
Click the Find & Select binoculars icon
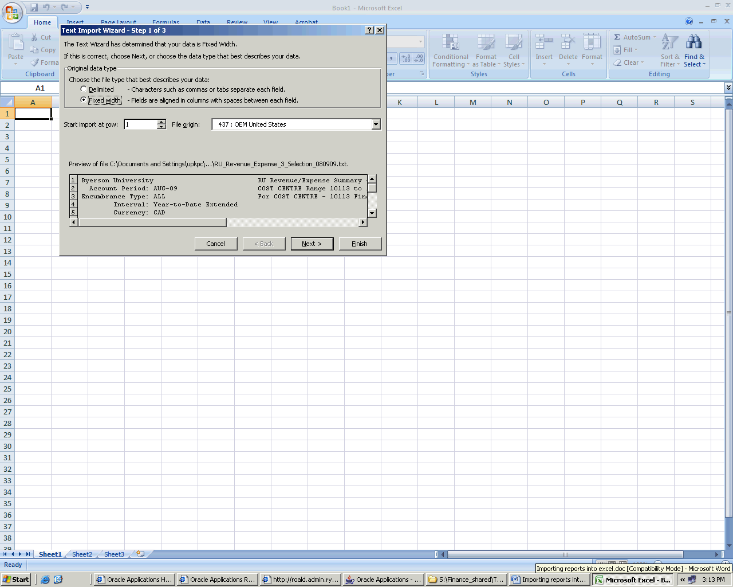[x=693, y=42]
